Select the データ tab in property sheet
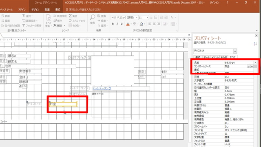261x147 pixels. coord(207,57)
